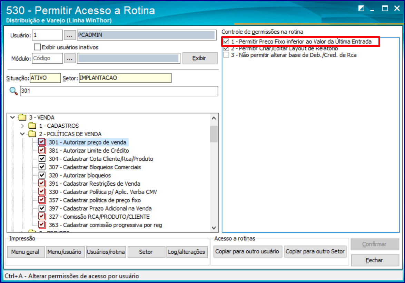Select the 2 - POLÍTICAS DE VENDA label
Screen dimensions: 405x283
(x=70, y=134)
